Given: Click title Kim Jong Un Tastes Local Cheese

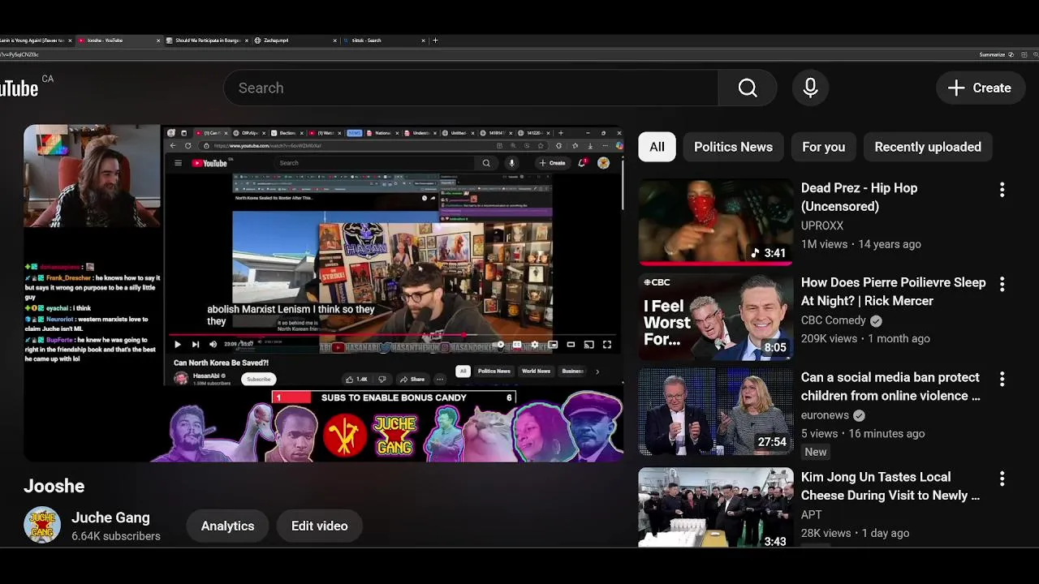Looking at the screenshot, I should click(890, 486).
